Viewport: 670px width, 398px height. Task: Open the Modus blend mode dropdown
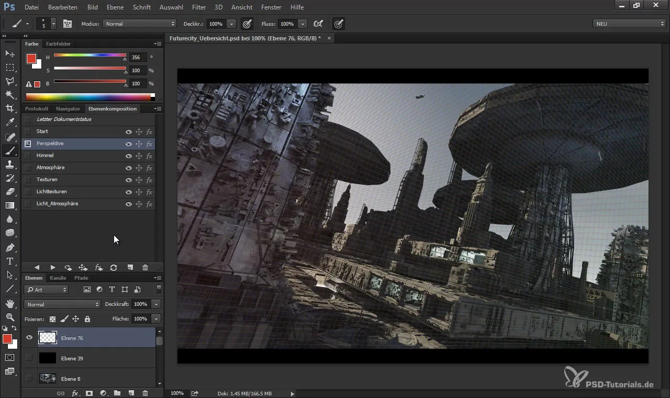(139, 24)
